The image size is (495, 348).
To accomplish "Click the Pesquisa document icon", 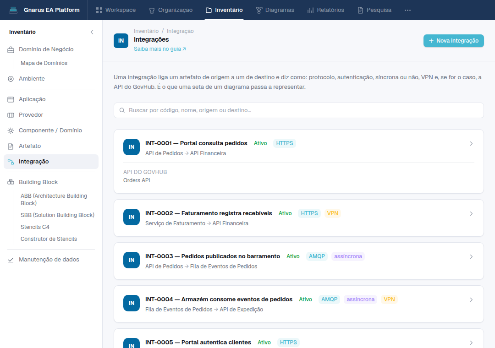I will coord(360,10).
